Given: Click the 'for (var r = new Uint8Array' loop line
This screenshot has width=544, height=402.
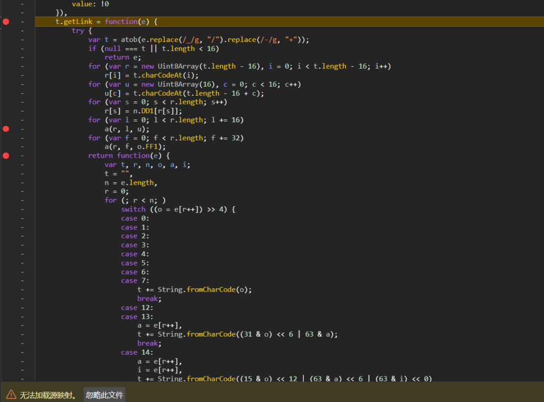Looking at the screenshot, I should point(240,66).
